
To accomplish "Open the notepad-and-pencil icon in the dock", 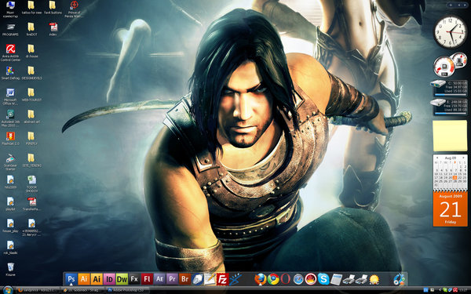I will coord(210,279).
